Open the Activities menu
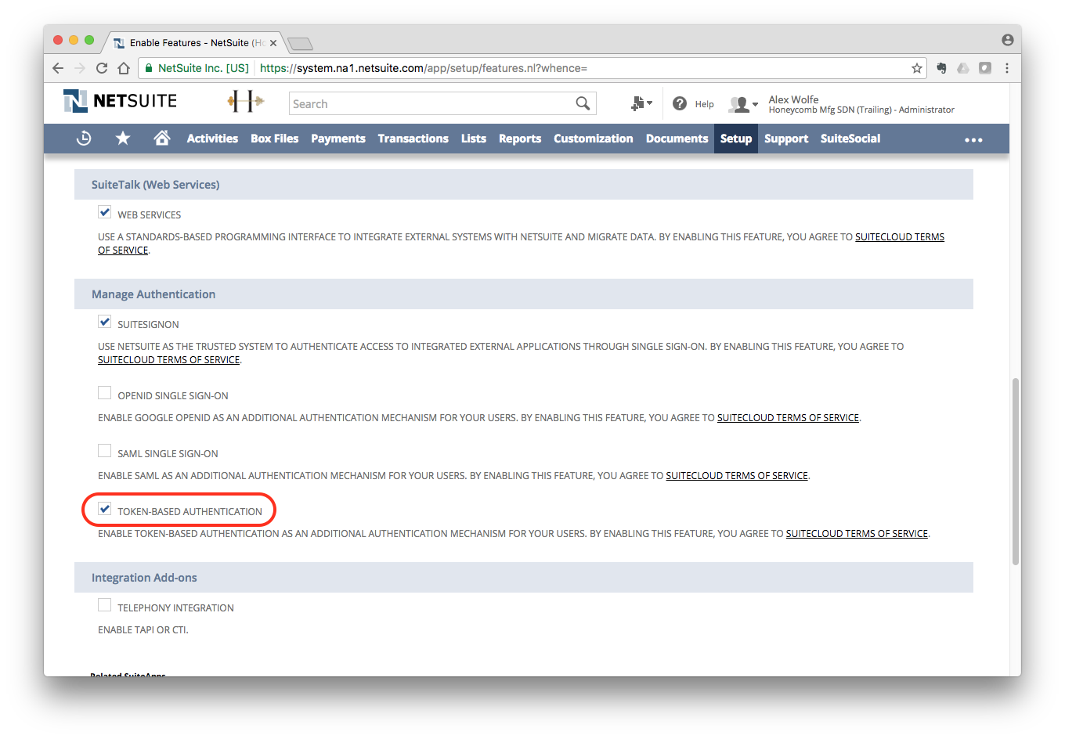Viewport: 1065px width, 739px height. [x=212, y=139]
